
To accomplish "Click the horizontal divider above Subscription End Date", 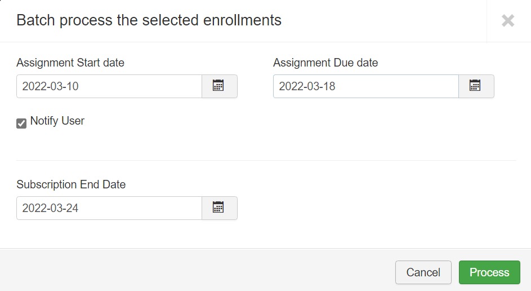I will [x=266, y=160].
